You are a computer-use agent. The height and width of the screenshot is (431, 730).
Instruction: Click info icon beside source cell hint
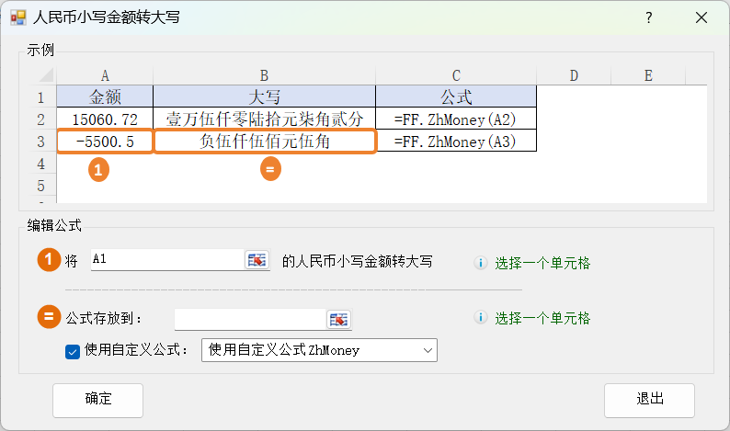pyautogui.click(x=480, y=263)
